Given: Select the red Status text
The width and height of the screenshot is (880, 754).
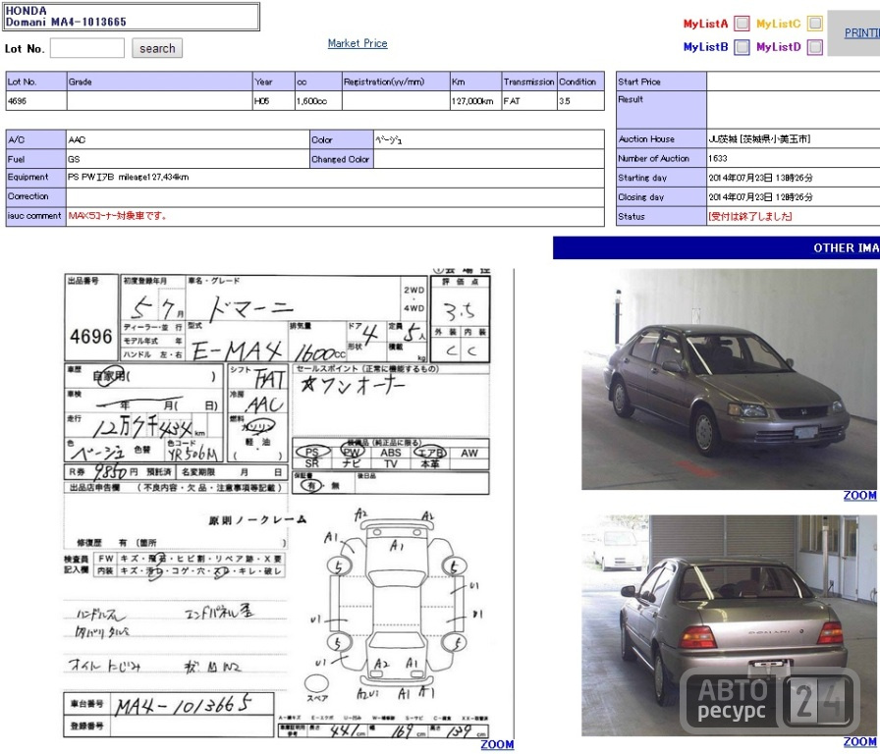Looking at the screenshot, I should tap(750, 217).
